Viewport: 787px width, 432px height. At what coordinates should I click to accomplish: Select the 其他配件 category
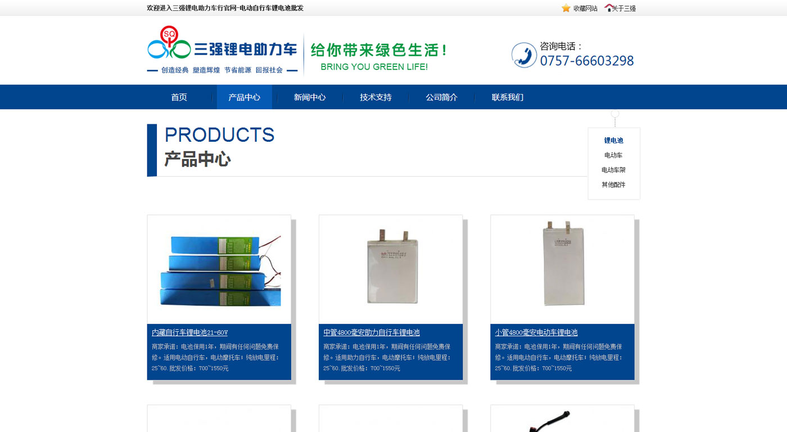(x=614, y=184)
